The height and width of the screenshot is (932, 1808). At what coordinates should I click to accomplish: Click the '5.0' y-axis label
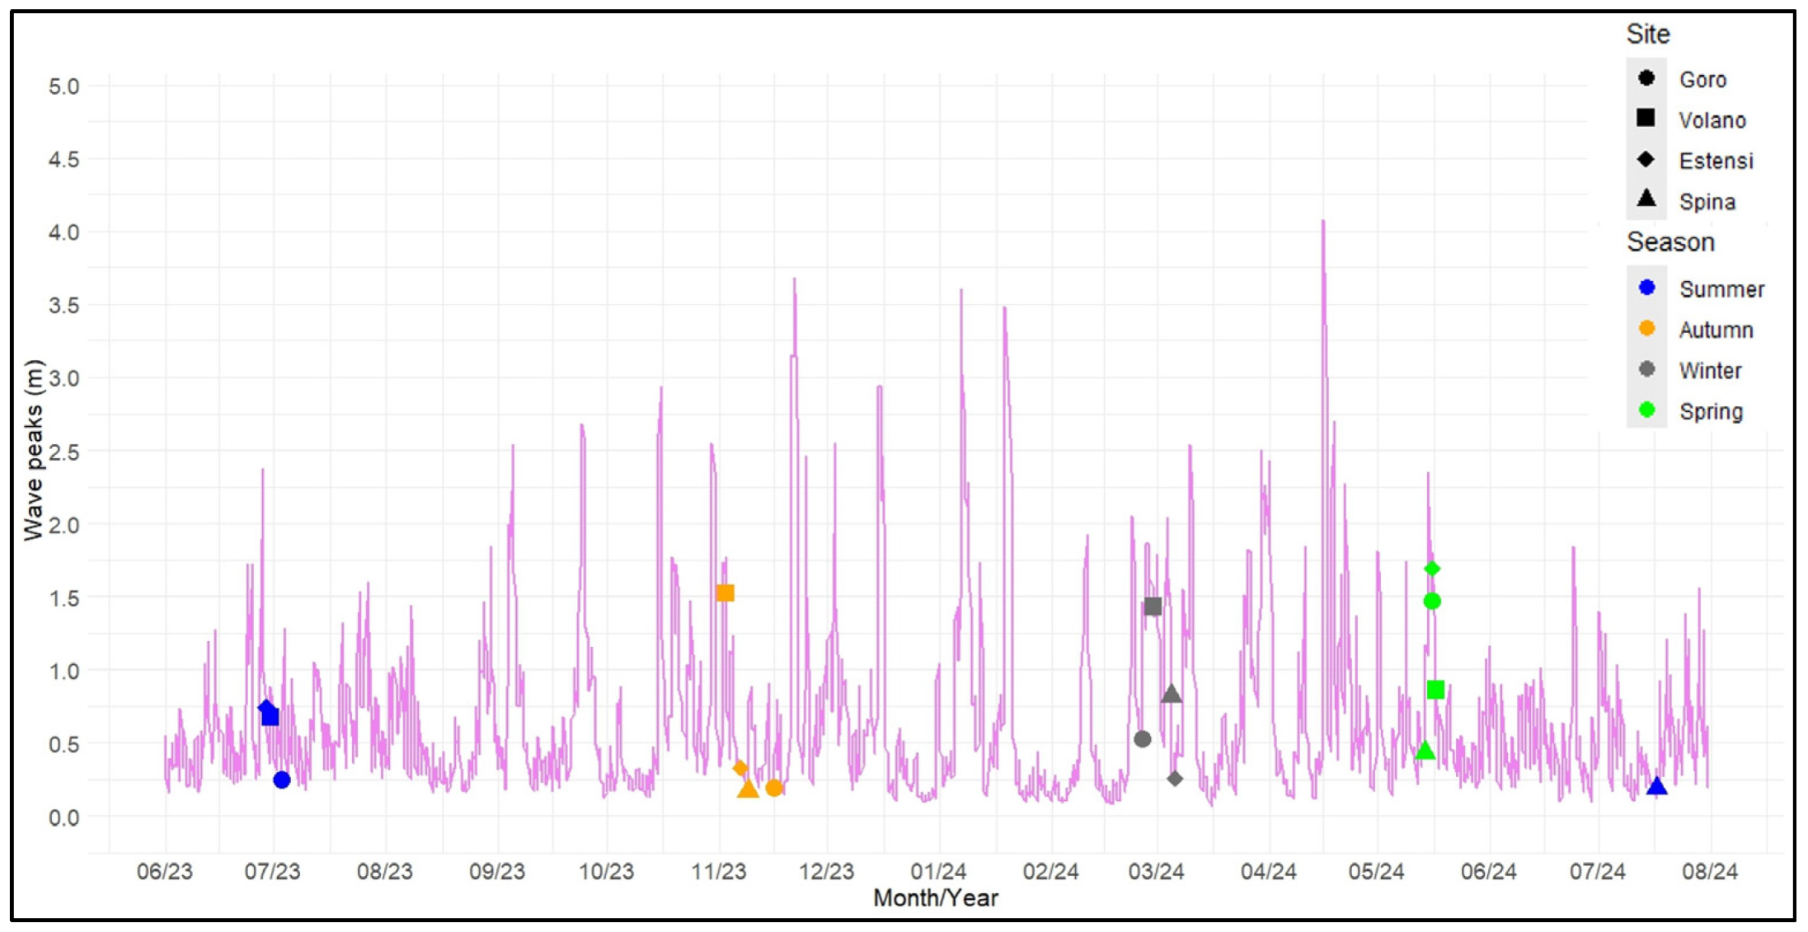(x=64, y=87)
